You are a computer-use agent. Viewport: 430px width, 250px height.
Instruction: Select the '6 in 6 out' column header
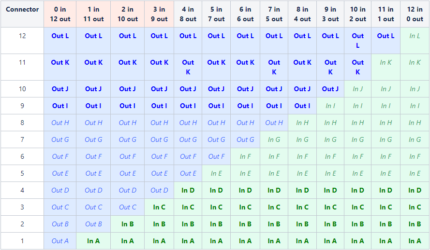click(245, 14)
